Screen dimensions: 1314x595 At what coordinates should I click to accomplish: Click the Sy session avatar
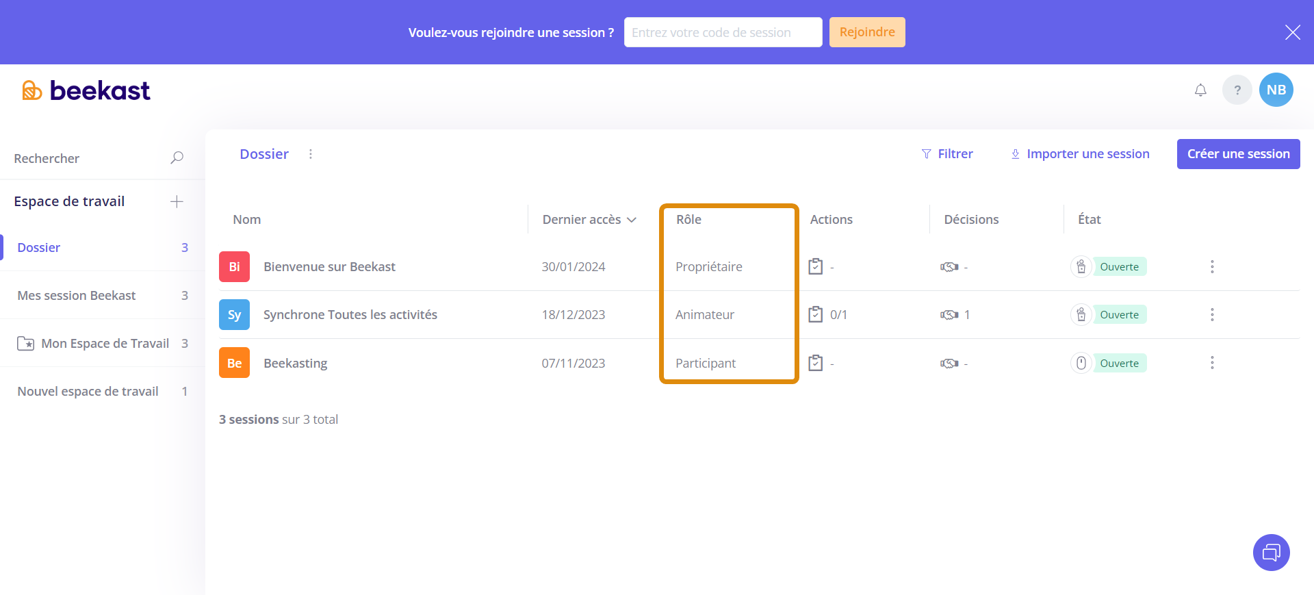(x=234, y=315)
